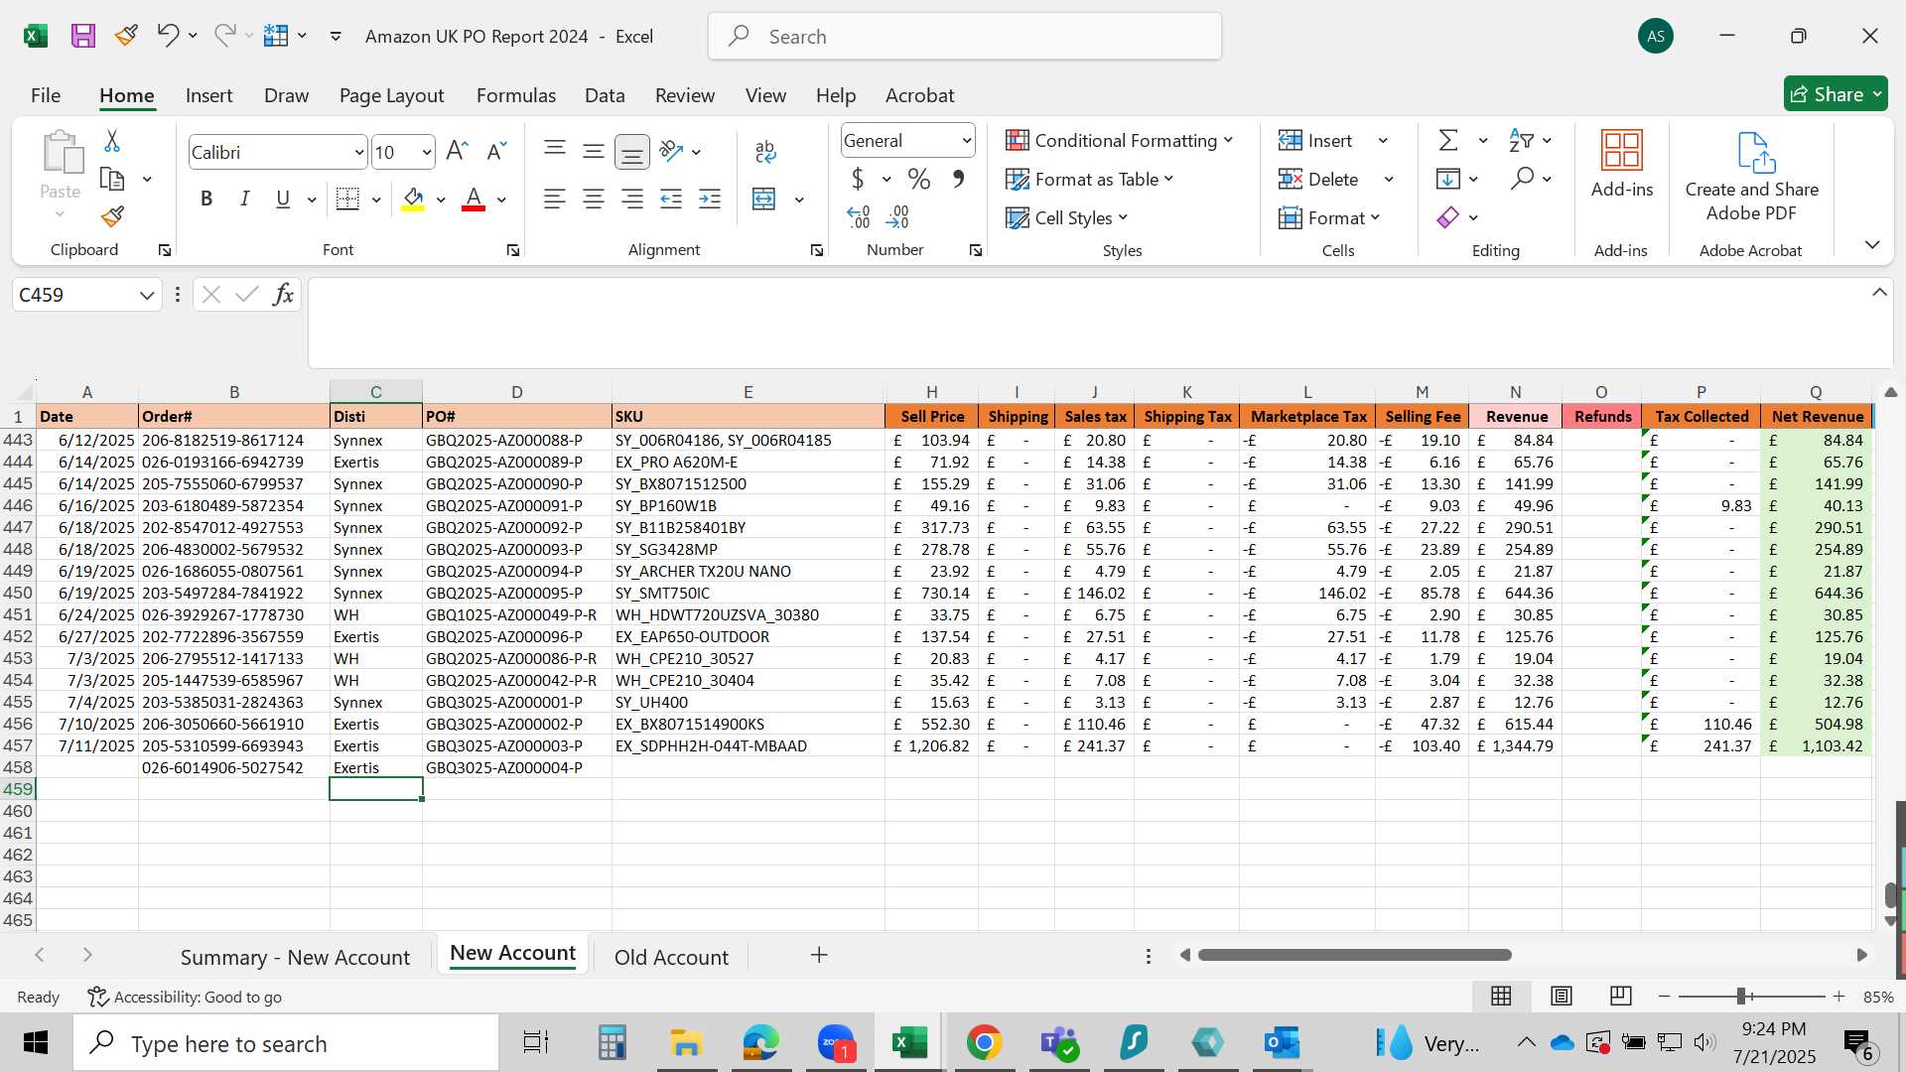Click the zoom slider handle
This screenshot has width=1906, height=1072.
1741,996
